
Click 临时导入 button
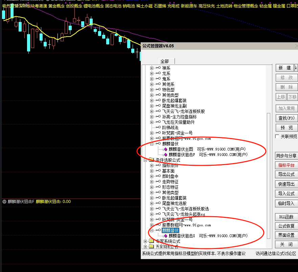click(x=286, y=204)
